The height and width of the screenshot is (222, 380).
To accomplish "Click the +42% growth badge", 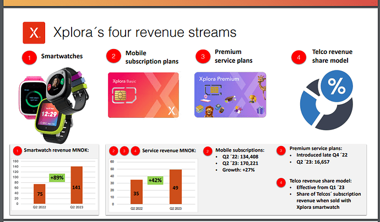I will point(155,180).
